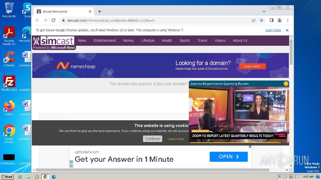The image size is (321, 180).
Task: Click the Zoom quarterly results video
Action: (x=239, y=114)
